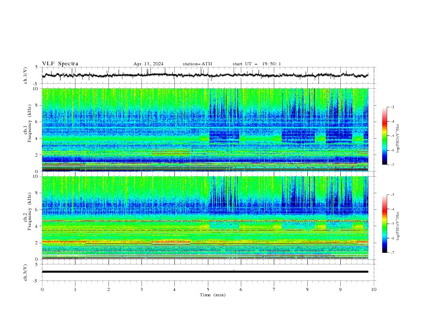Click time axis tick label "5"

[x=208, y=289]
